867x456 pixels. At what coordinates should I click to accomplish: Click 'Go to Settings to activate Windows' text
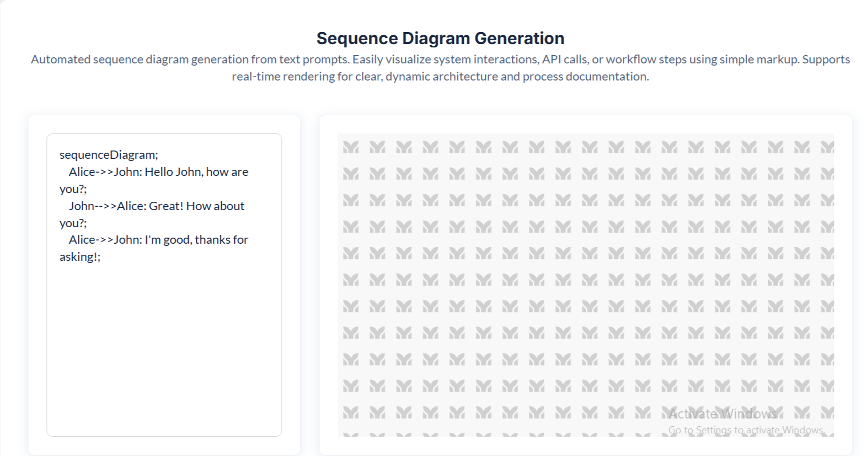[x=746, y=430]
